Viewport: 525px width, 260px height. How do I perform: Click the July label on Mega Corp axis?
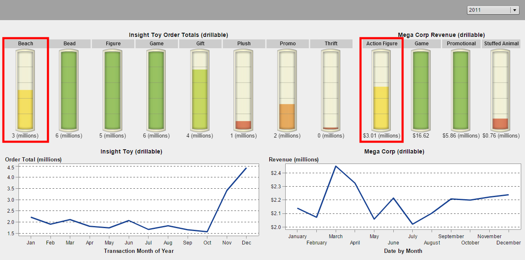click(x=413, y=237)
